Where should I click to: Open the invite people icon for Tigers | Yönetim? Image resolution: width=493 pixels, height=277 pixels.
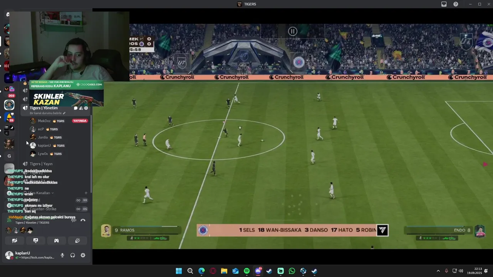[80, 108]
